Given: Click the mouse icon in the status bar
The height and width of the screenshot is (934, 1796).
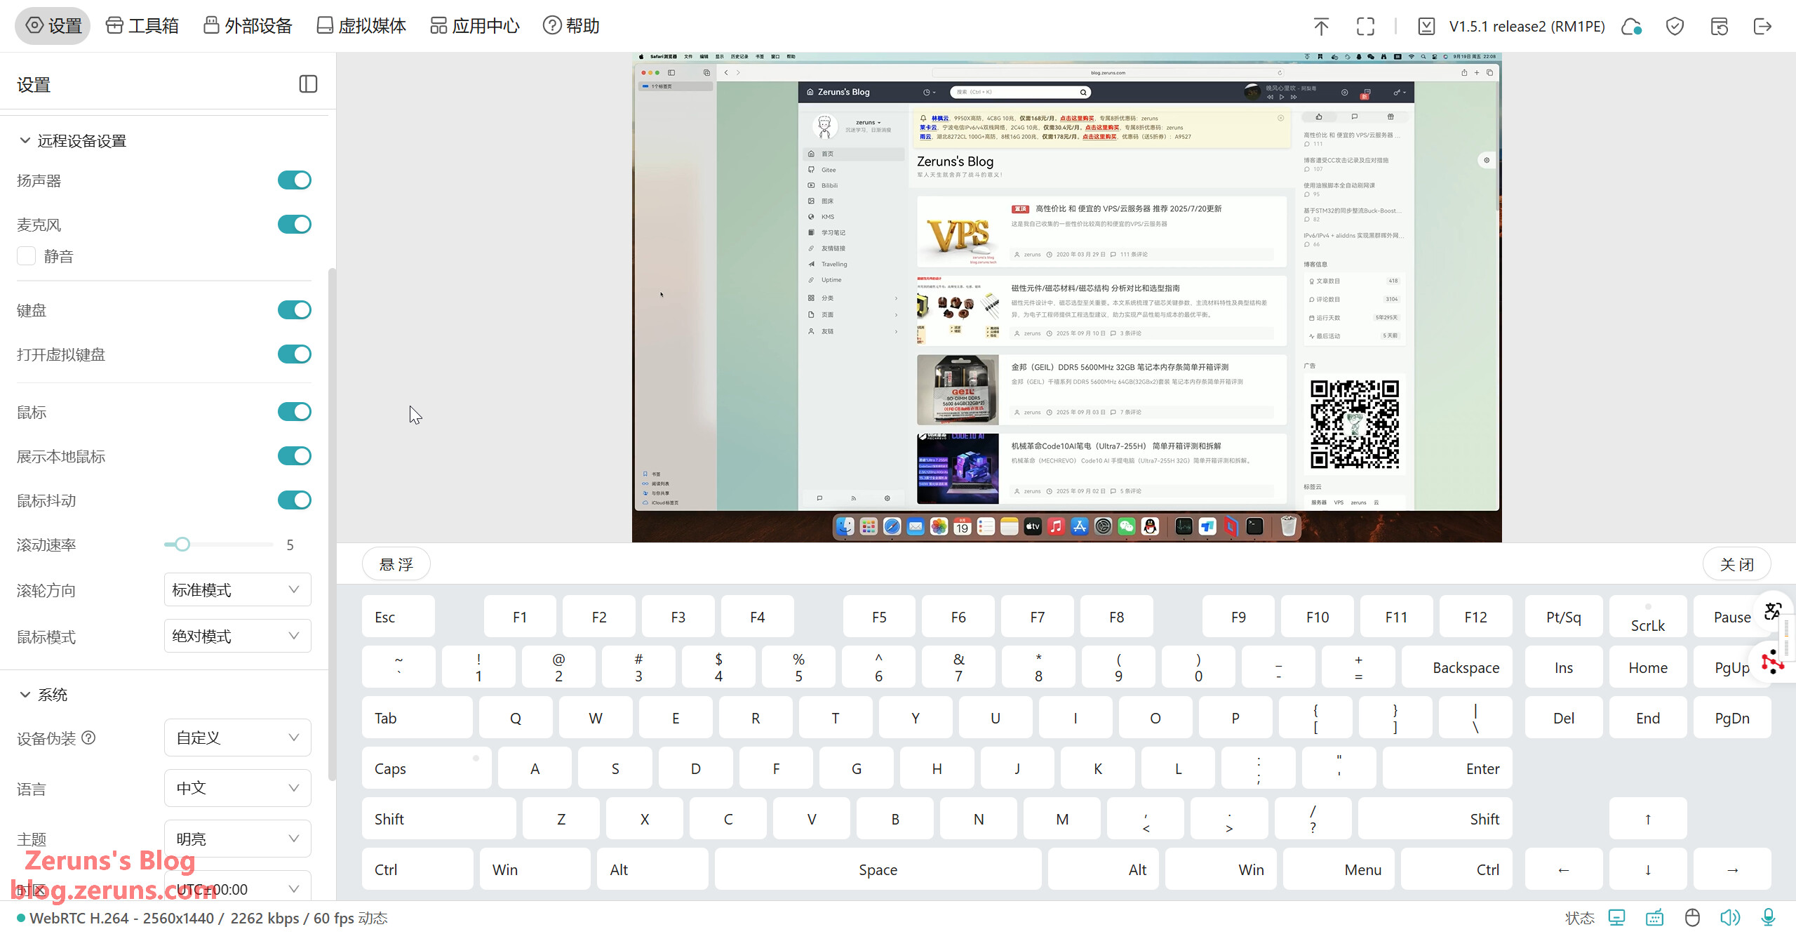Looking at the screenshot, I should click(x=1692, y=917).
